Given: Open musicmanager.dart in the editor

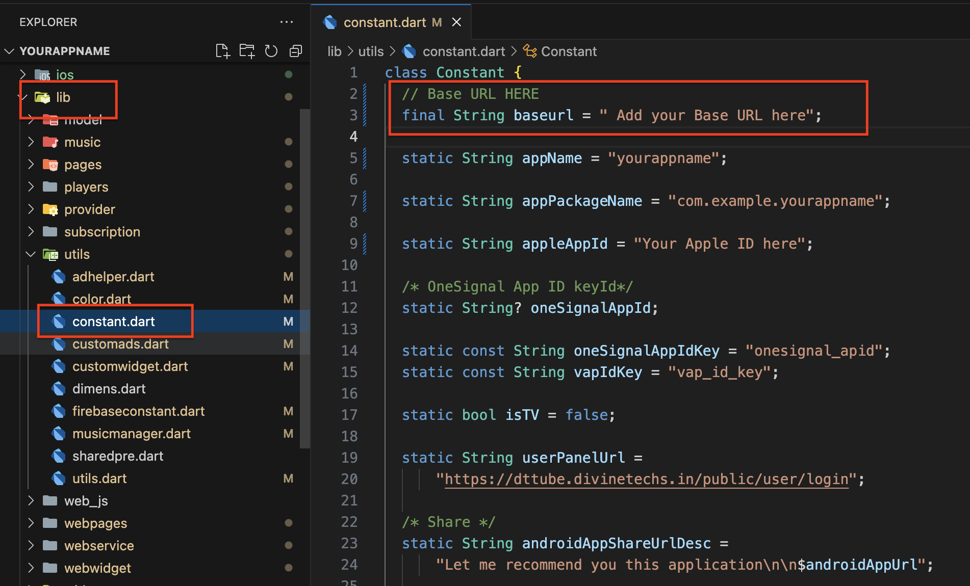Looking at the screenshot, I should [x=131, y=434].
